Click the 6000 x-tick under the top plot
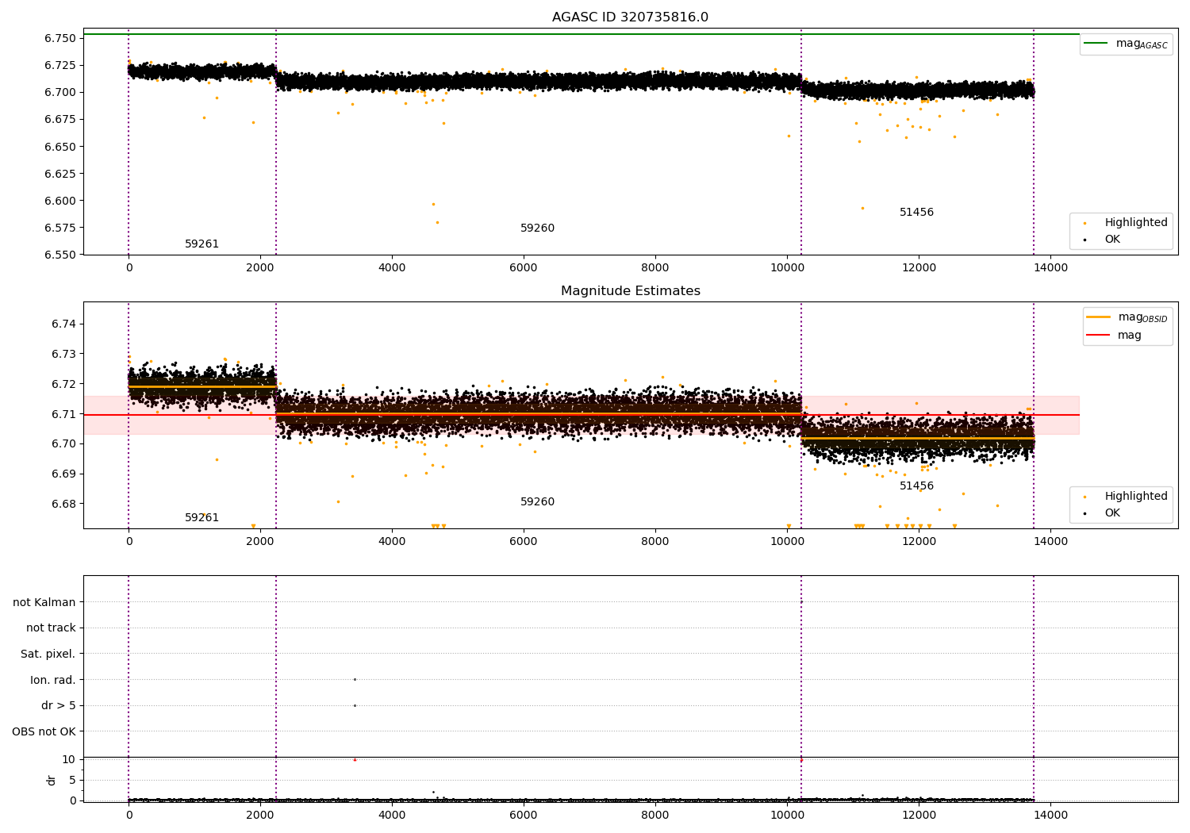Viewport: 1190px width, 833px height. (x=524, y=268)
